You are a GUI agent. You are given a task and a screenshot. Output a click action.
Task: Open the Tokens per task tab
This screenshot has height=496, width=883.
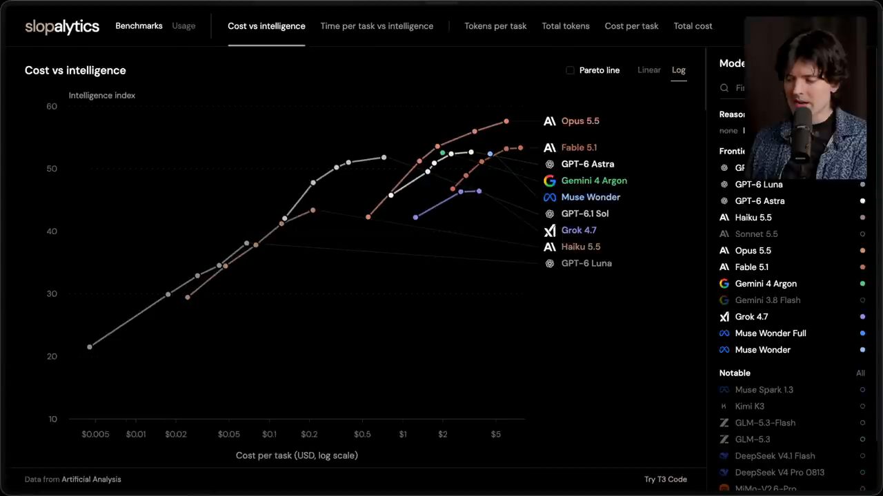495,26
